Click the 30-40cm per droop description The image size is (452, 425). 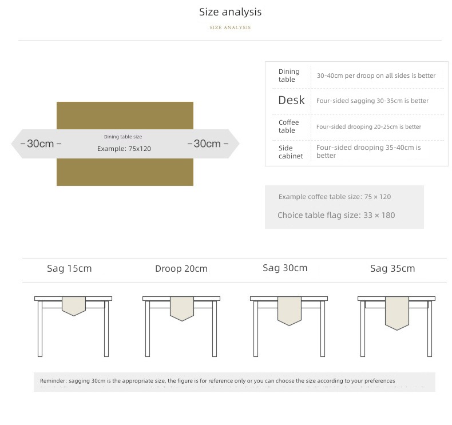(376, 76)
